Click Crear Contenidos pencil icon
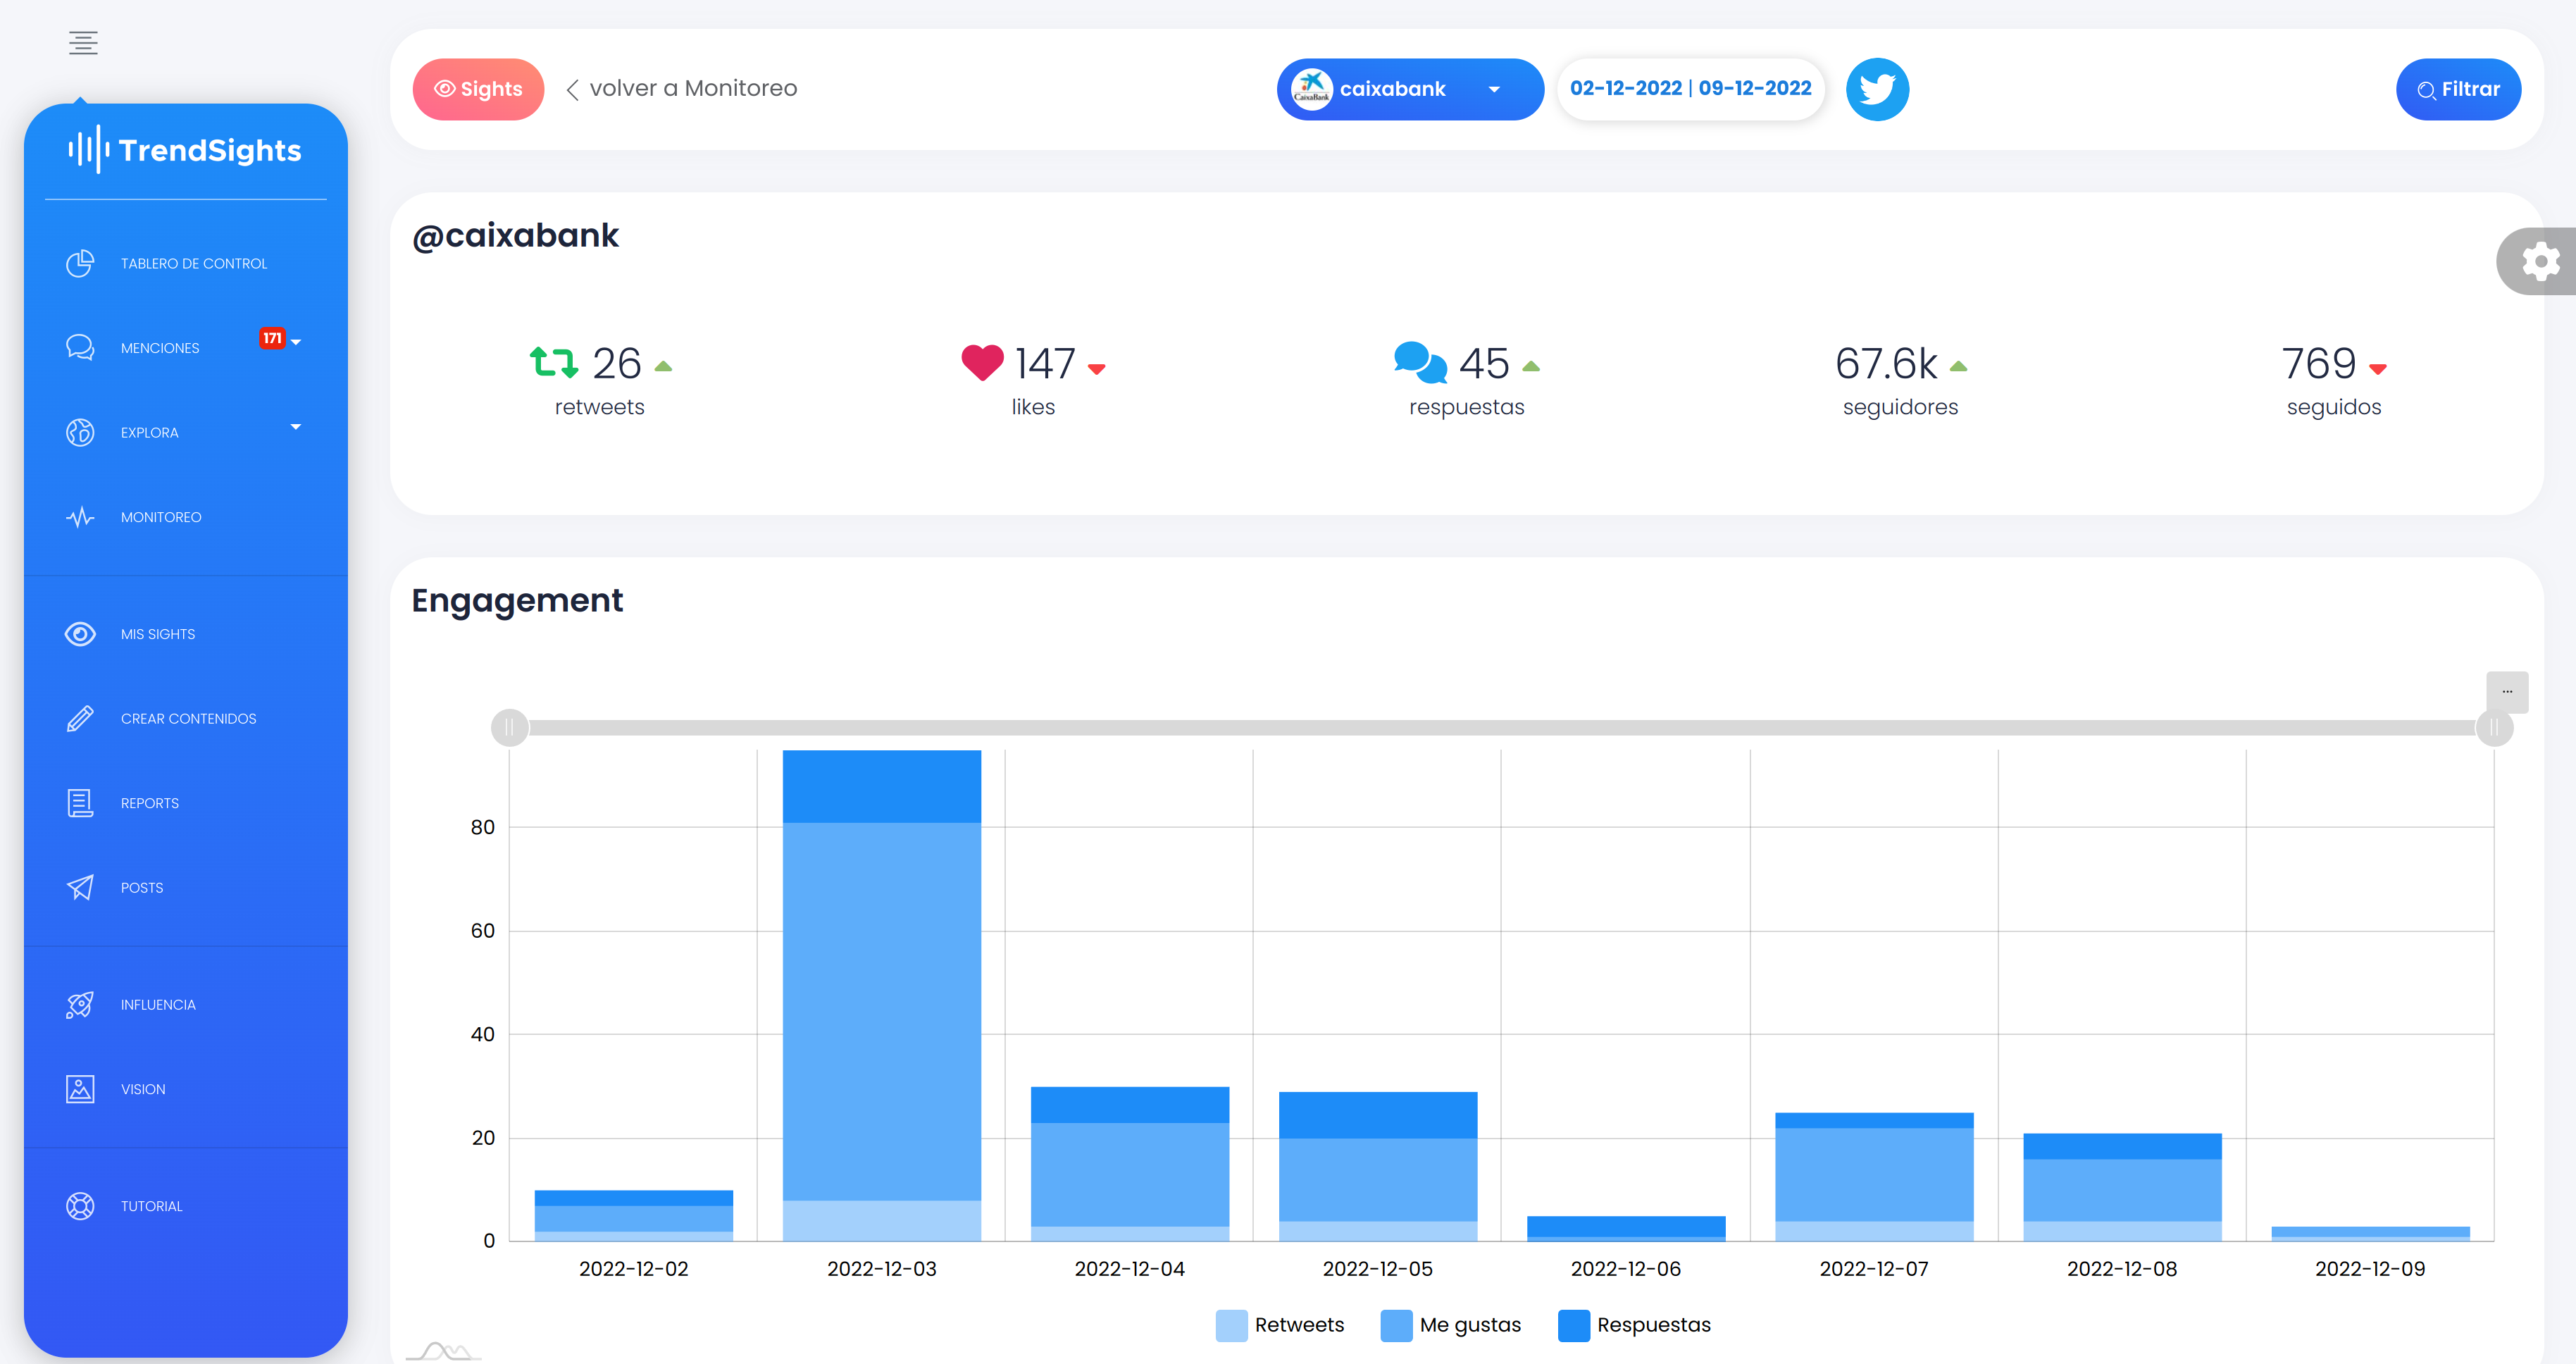Screen dimensions: 2576x1364 80,718
